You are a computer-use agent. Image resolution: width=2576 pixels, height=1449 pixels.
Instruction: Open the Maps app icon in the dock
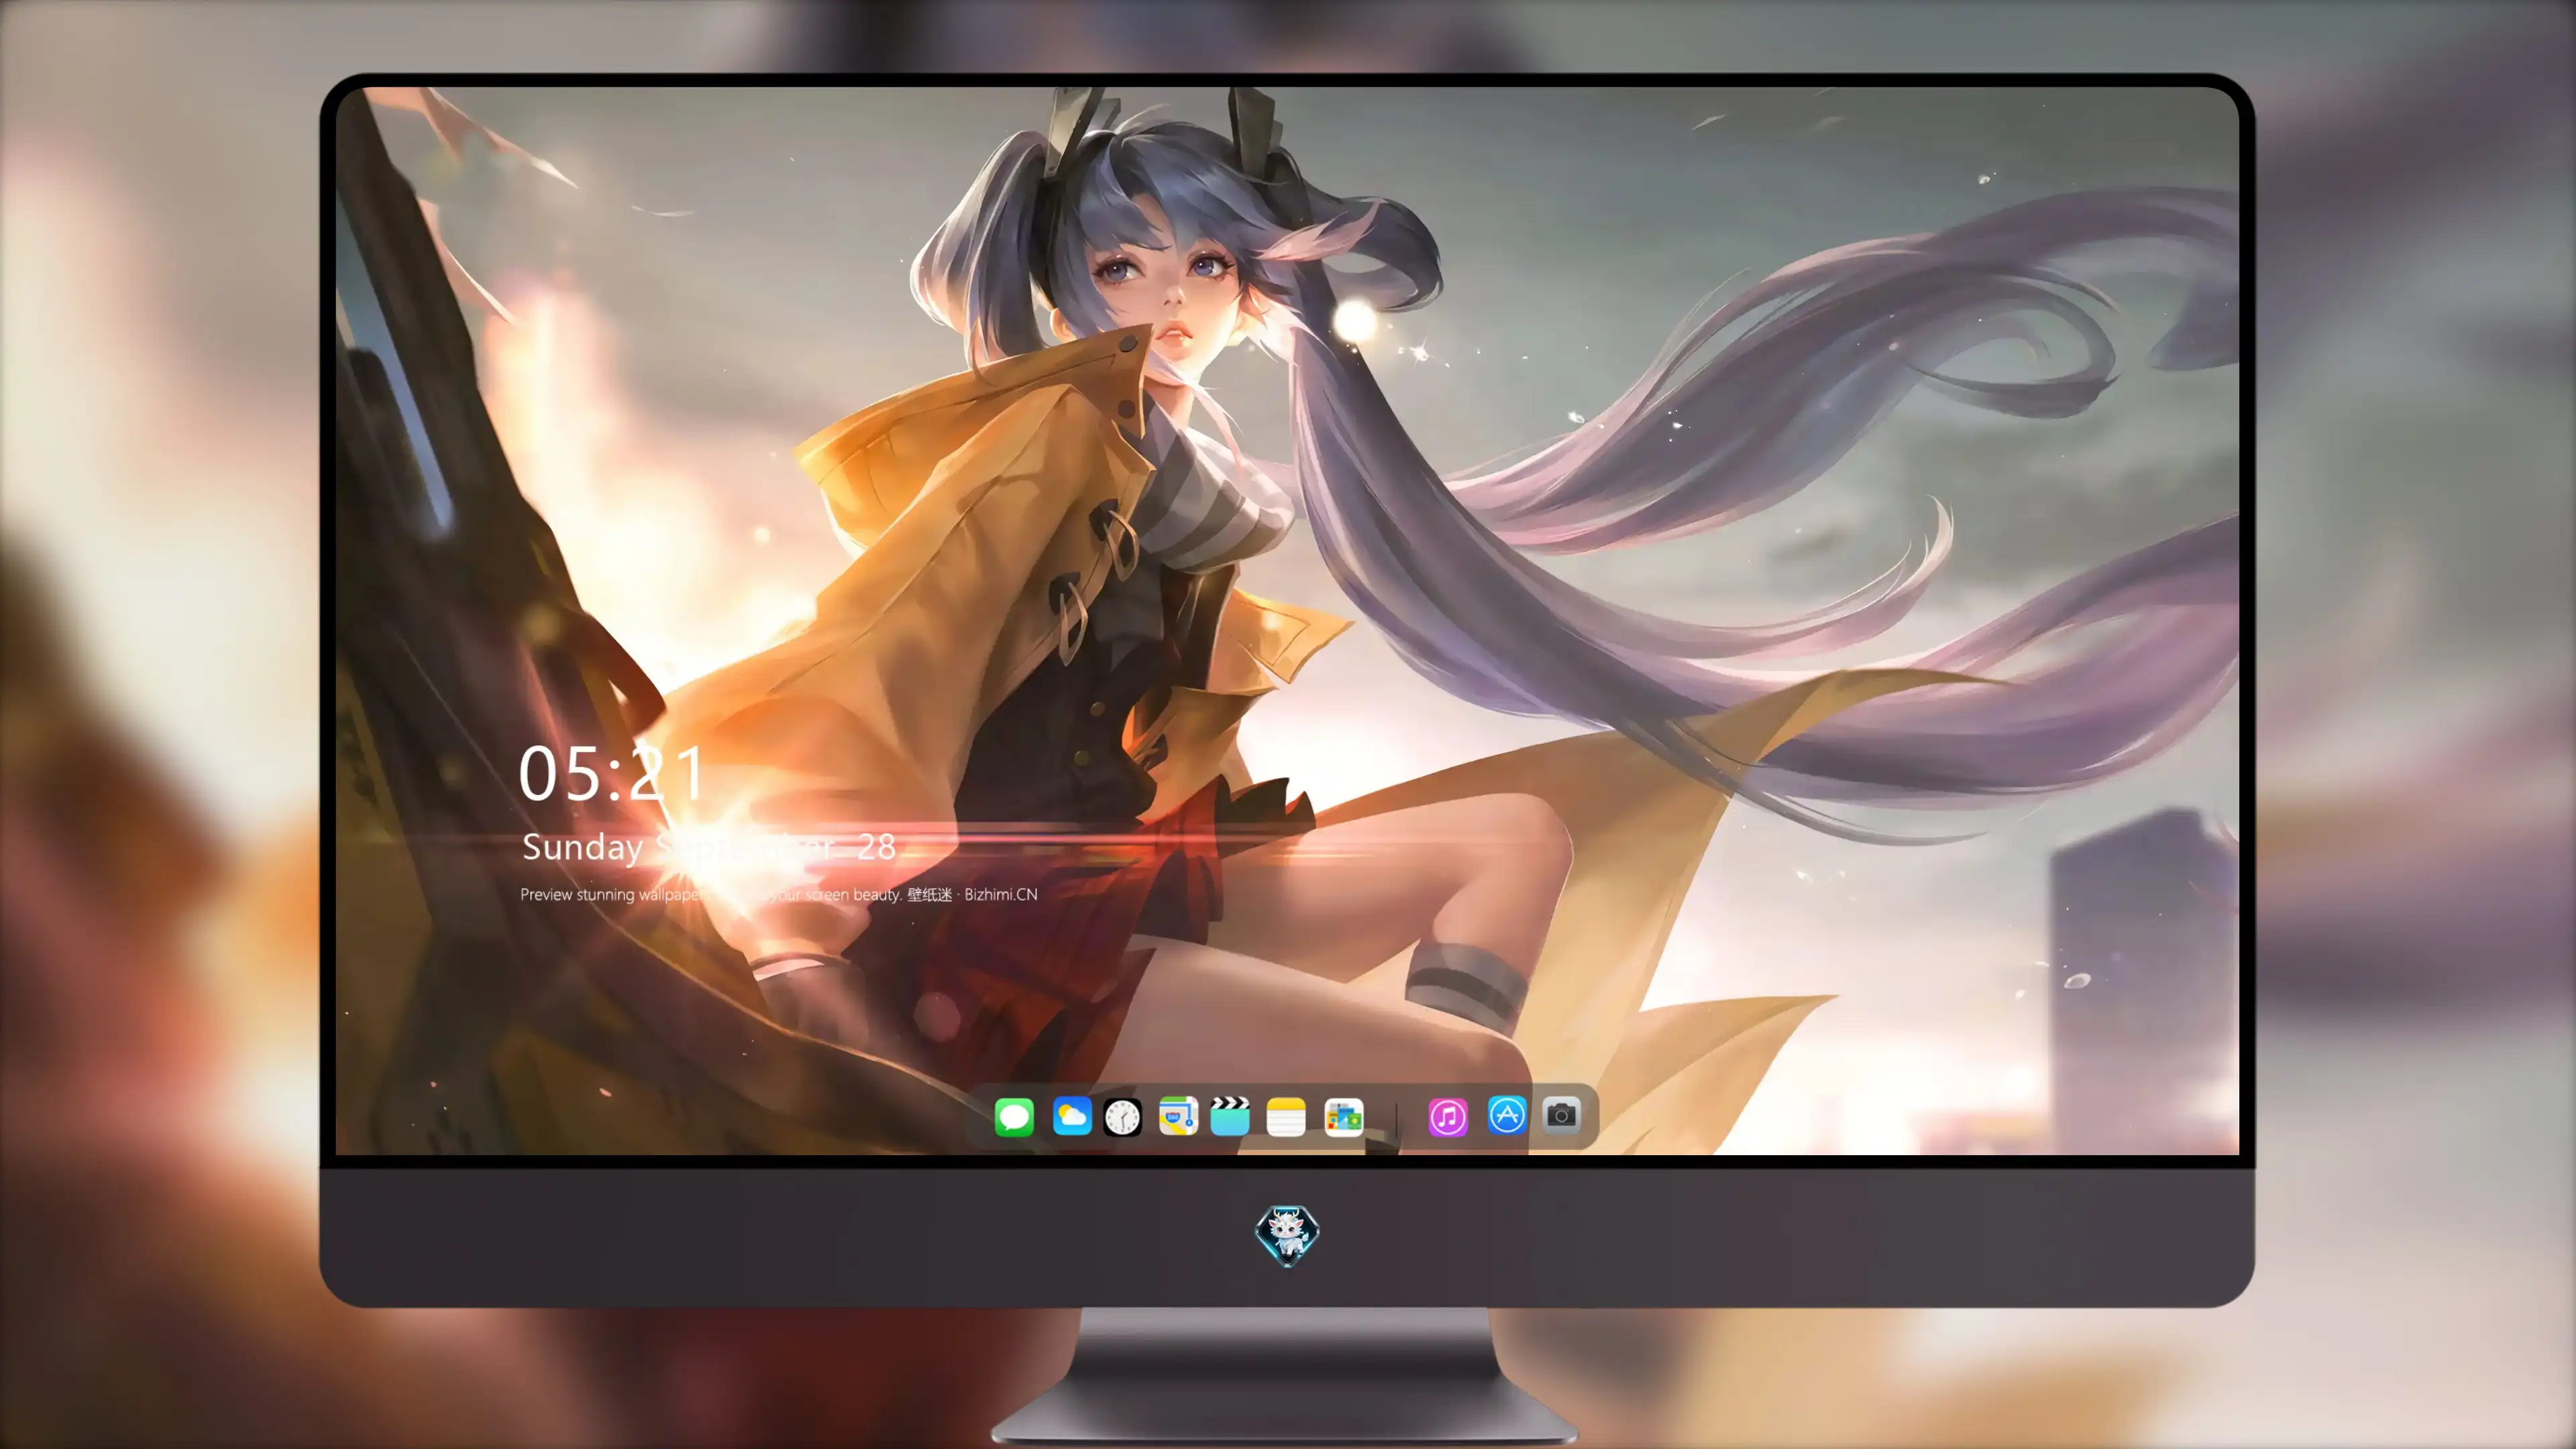(1178, 1116)
